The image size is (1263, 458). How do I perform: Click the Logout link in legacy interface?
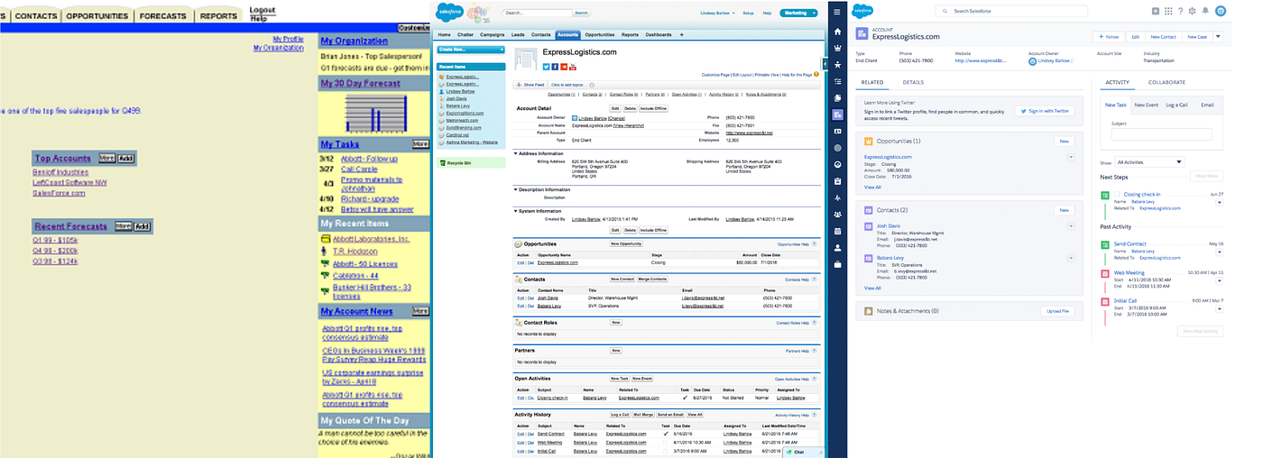262,10
